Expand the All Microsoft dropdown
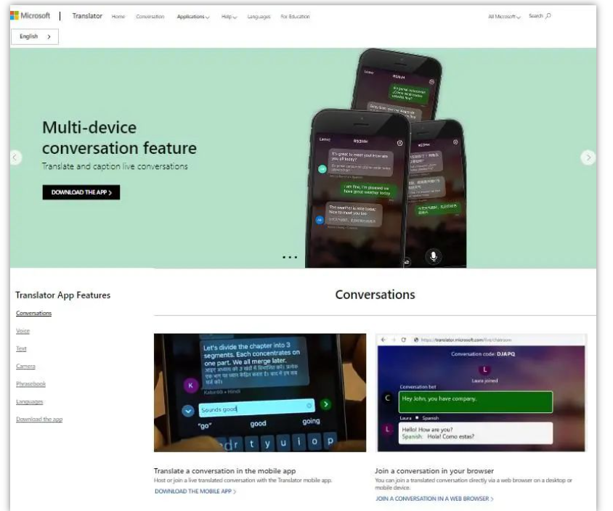 click(504, 17)
